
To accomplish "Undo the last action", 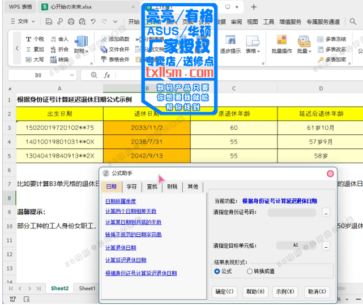I will click(93, 22).
